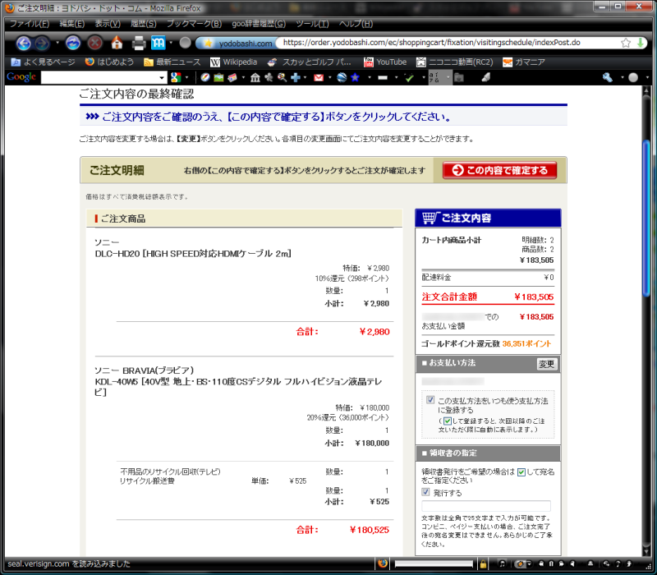The height and width of the screenshot is (575, 657).
Task: Open the 表示(V) menu
Action: pyautogui.click(x=108, y=24)
